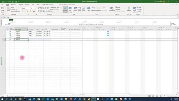179x101 pixels.
Task: Open task Notes
Action: click(x=117, y=7)
